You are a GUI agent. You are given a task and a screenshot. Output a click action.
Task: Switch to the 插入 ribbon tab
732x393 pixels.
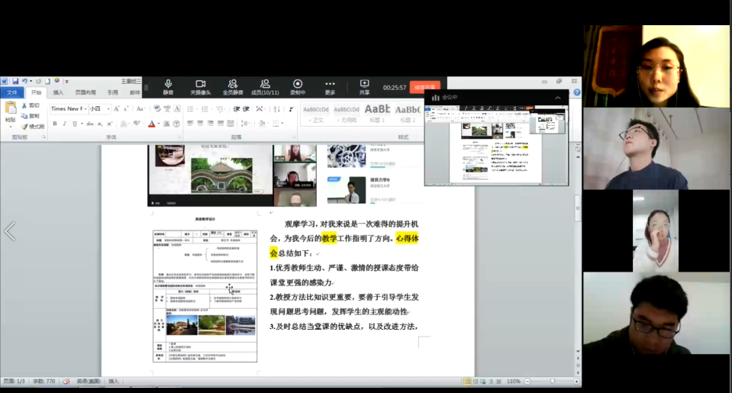[59, 92]
